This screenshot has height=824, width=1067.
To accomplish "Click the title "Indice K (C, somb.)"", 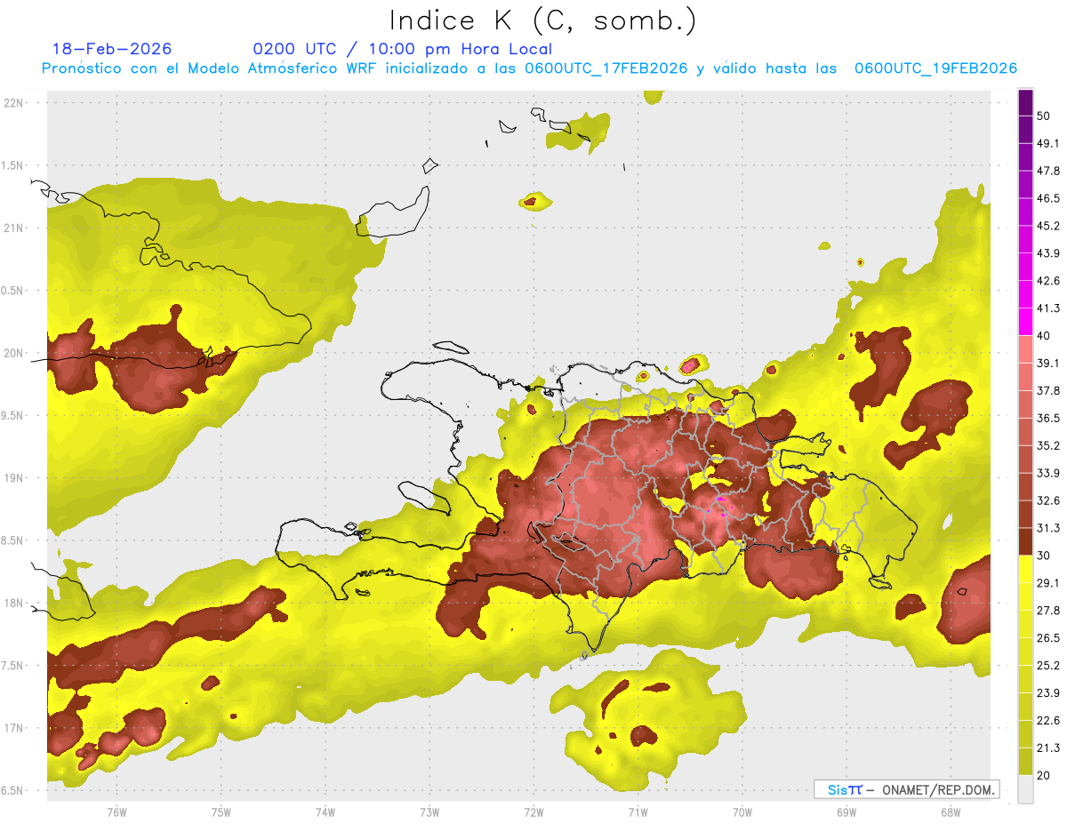I will [x=542, y=20].
